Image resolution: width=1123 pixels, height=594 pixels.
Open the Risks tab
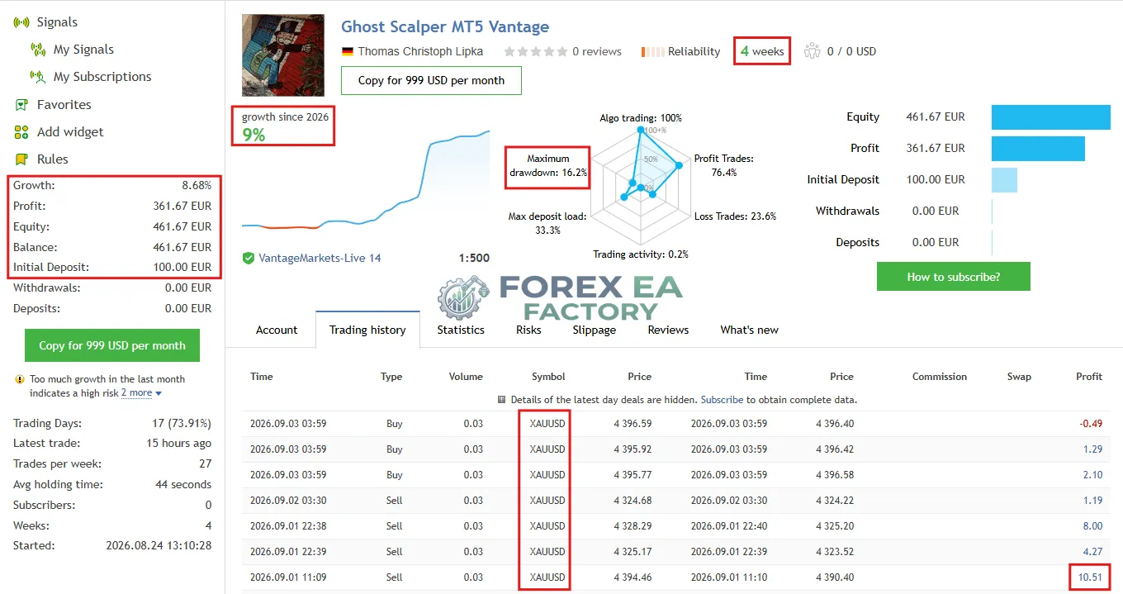pos(528,330)
